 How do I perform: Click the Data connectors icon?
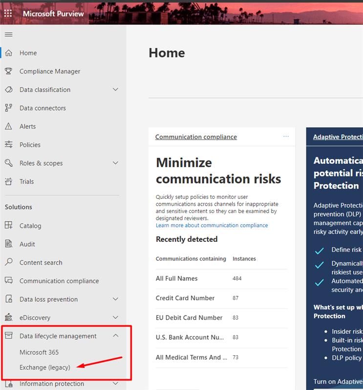pos(8,108)
